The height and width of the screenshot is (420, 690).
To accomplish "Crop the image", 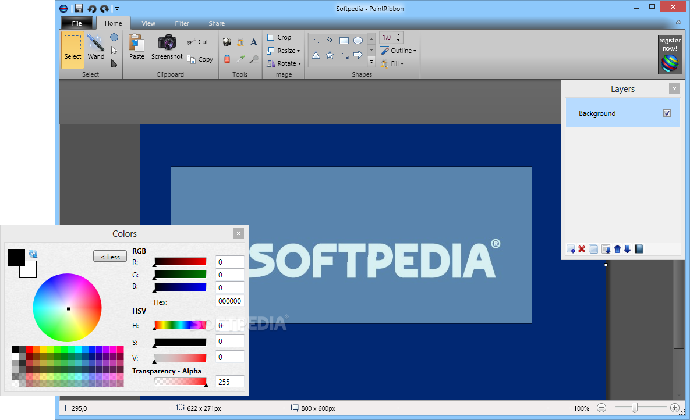I will click(x=279, y=37).
